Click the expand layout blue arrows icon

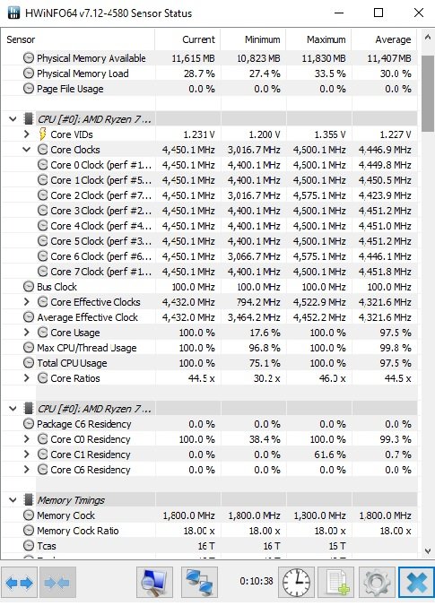pos(20,582)
